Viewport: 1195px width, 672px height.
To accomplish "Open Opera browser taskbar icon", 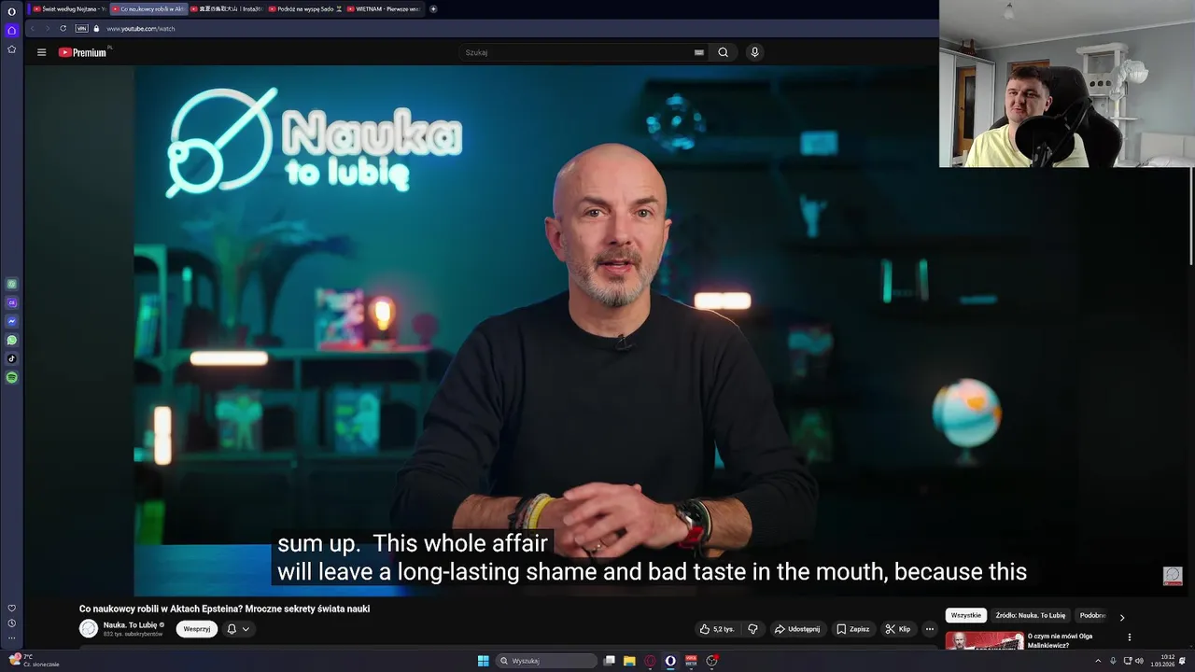I will [670, 661].
